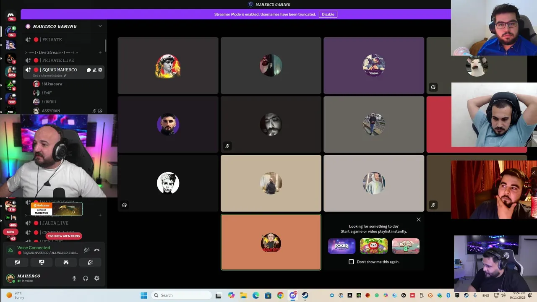Select user ASSYRIAN in voice list

point(68,111)
